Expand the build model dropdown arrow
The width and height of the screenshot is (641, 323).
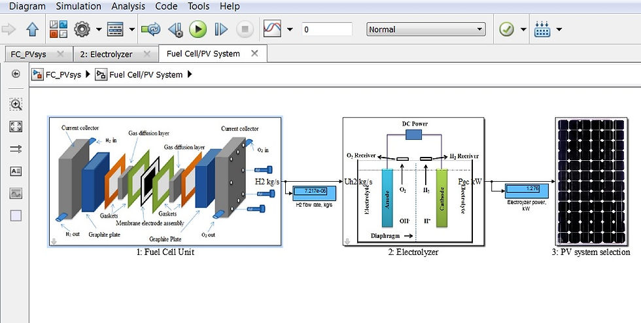(x=559, y=29)
